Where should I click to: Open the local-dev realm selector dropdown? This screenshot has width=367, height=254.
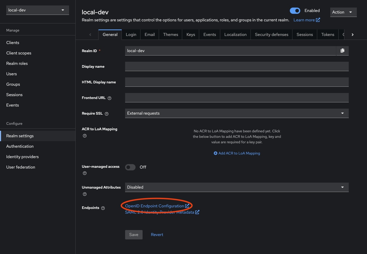37,10
